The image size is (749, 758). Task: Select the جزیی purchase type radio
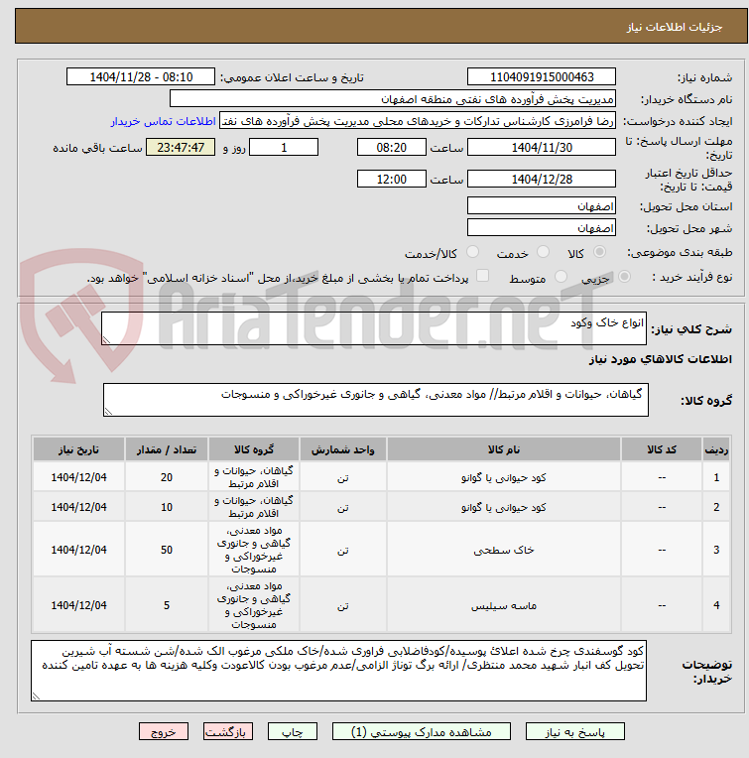624,277
